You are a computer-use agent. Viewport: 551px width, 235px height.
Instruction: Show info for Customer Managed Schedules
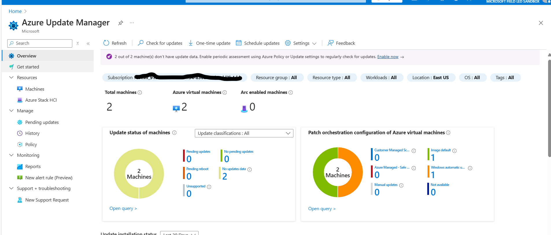coord(414,151)
